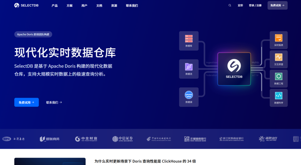The image size is (301, 165).
Task: Open the 文档 menu item
Action: [x=99, y=6]
